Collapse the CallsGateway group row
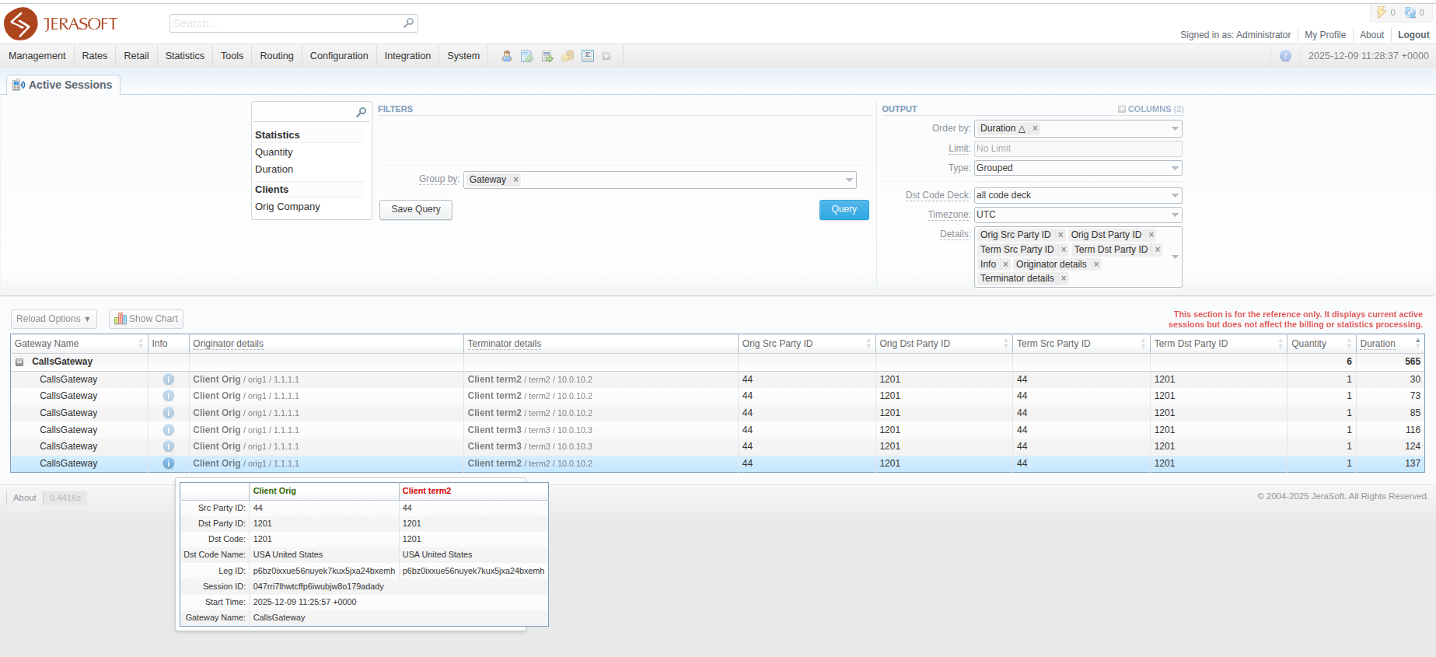Screen dimensions: 1436x657 tap(19, 362)
